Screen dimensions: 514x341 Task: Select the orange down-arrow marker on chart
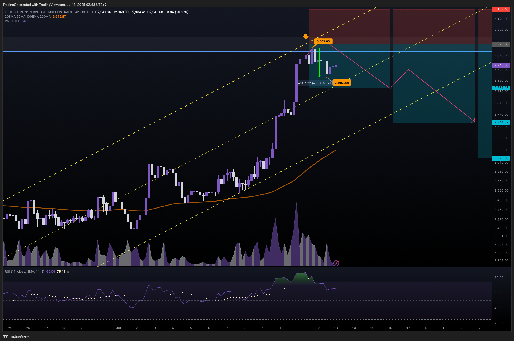click(306, 37)
